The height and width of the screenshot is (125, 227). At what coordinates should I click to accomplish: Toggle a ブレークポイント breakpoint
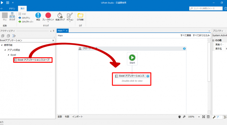pyautogui.click(x=48, y=16)
